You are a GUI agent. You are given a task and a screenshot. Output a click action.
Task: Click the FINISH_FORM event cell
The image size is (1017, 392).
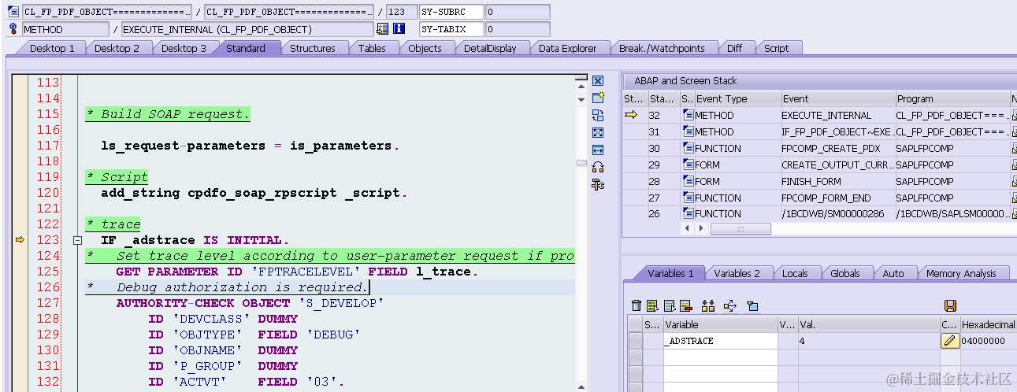(x=837, y=181)
